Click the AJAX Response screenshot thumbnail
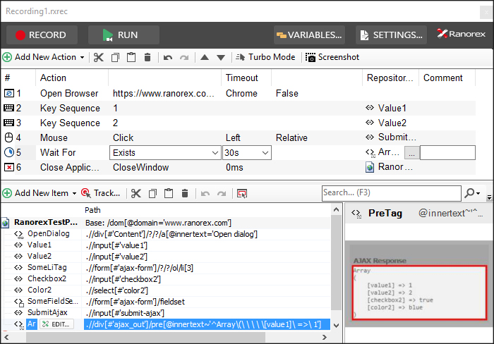 point(419,284)
